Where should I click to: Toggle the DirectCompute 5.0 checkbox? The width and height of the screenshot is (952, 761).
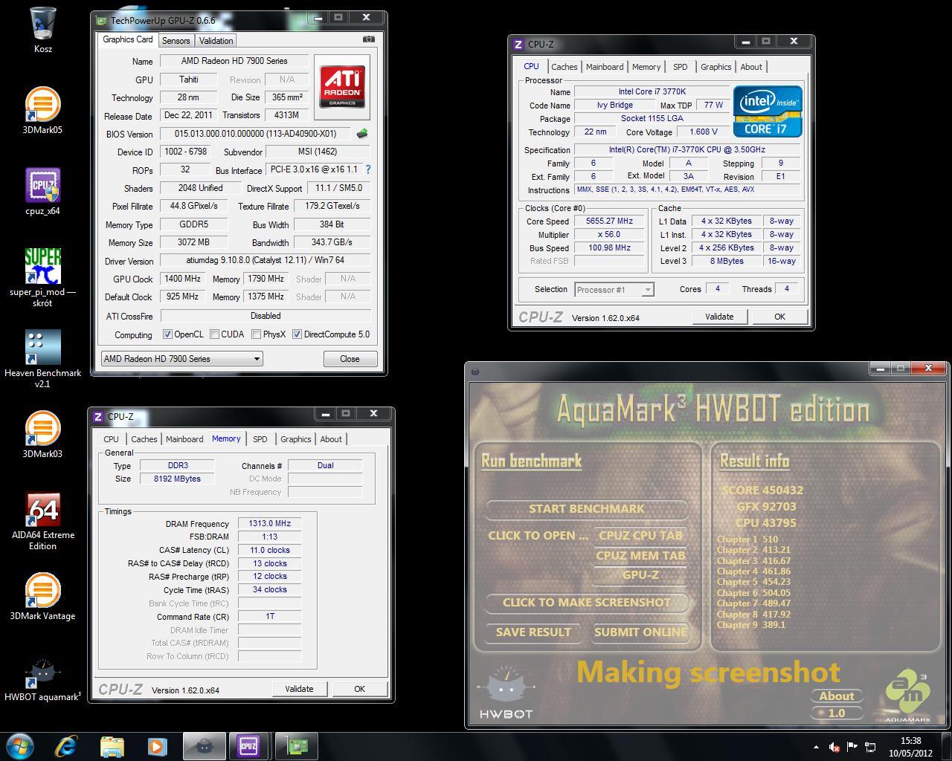coord(297,334)
